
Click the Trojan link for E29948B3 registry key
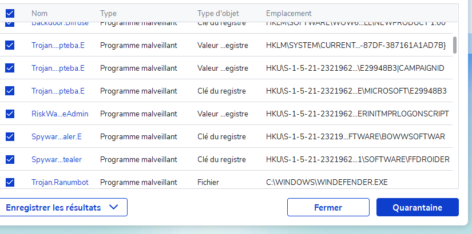(58, 91)
